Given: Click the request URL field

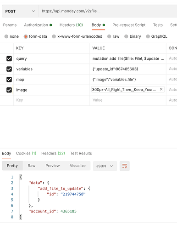Looking at the screenshot, I should pyautogui.click(x=108, y=11).
